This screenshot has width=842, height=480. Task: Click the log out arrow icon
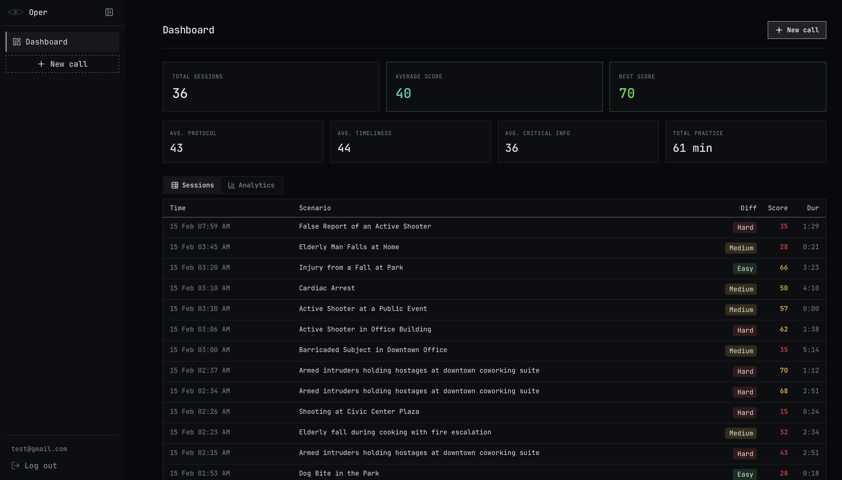(x=15, y=466)
